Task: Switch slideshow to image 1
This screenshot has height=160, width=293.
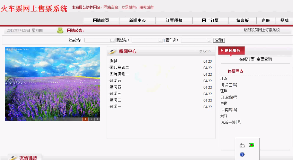Action: point(85,119)
